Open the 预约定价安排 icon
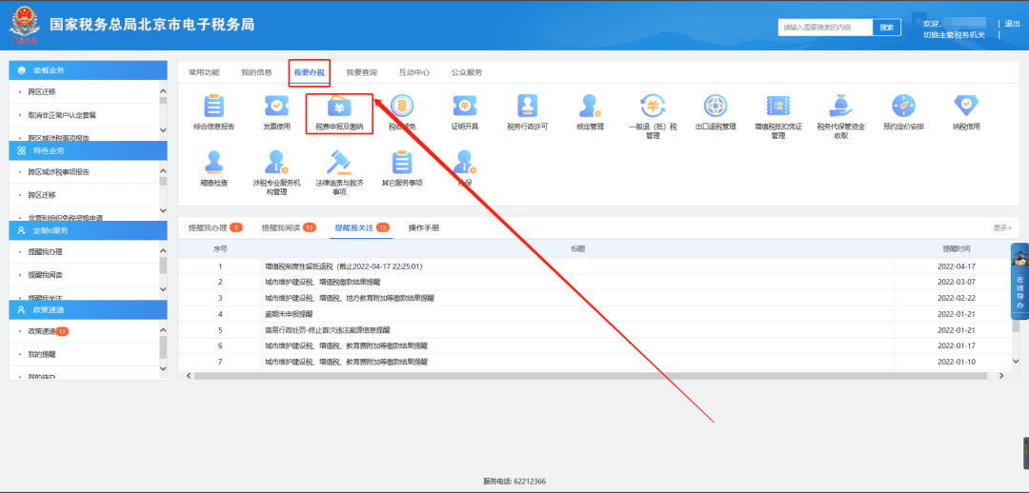The width and height of the screenshot is (1029, 493). click(x=903, y=105)
